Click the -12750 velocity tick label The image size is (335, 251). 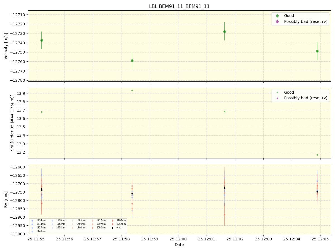pyautogui.click(x=18, y=52)
